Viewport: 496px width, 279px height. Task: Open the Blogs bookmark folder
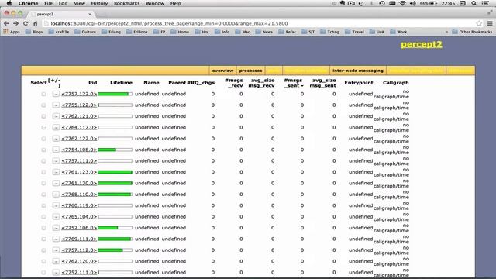pos(34,32)
